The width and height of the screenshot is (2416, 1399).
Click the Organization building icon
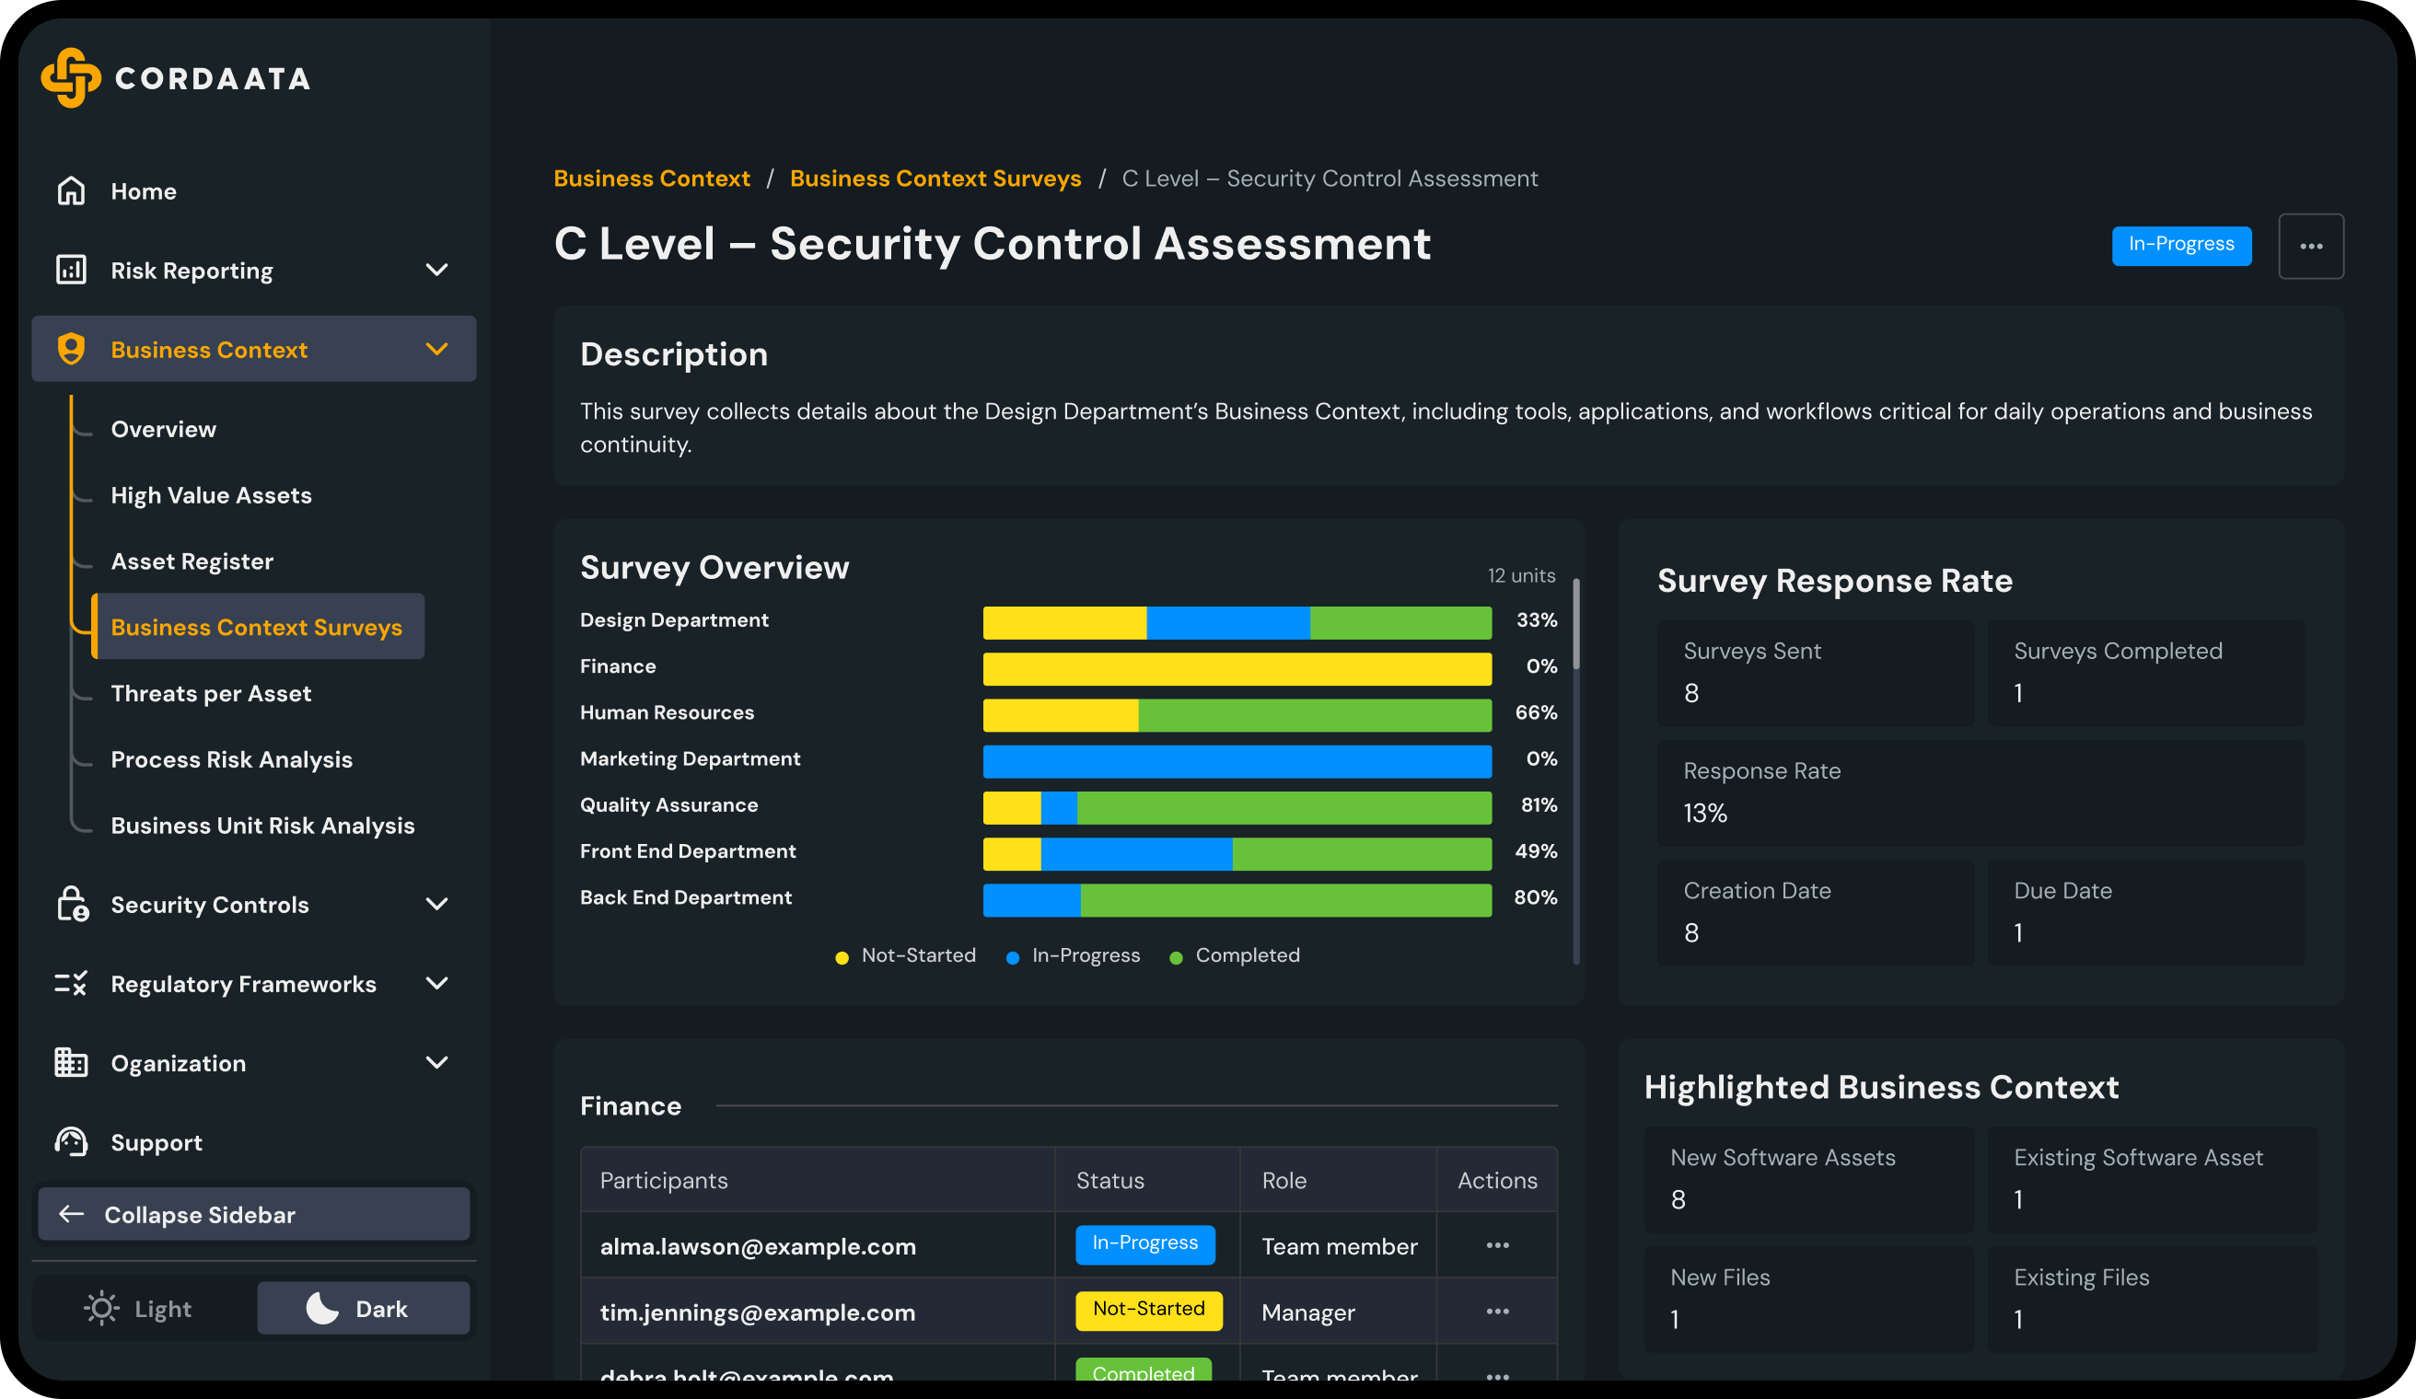click(70, 1063)
